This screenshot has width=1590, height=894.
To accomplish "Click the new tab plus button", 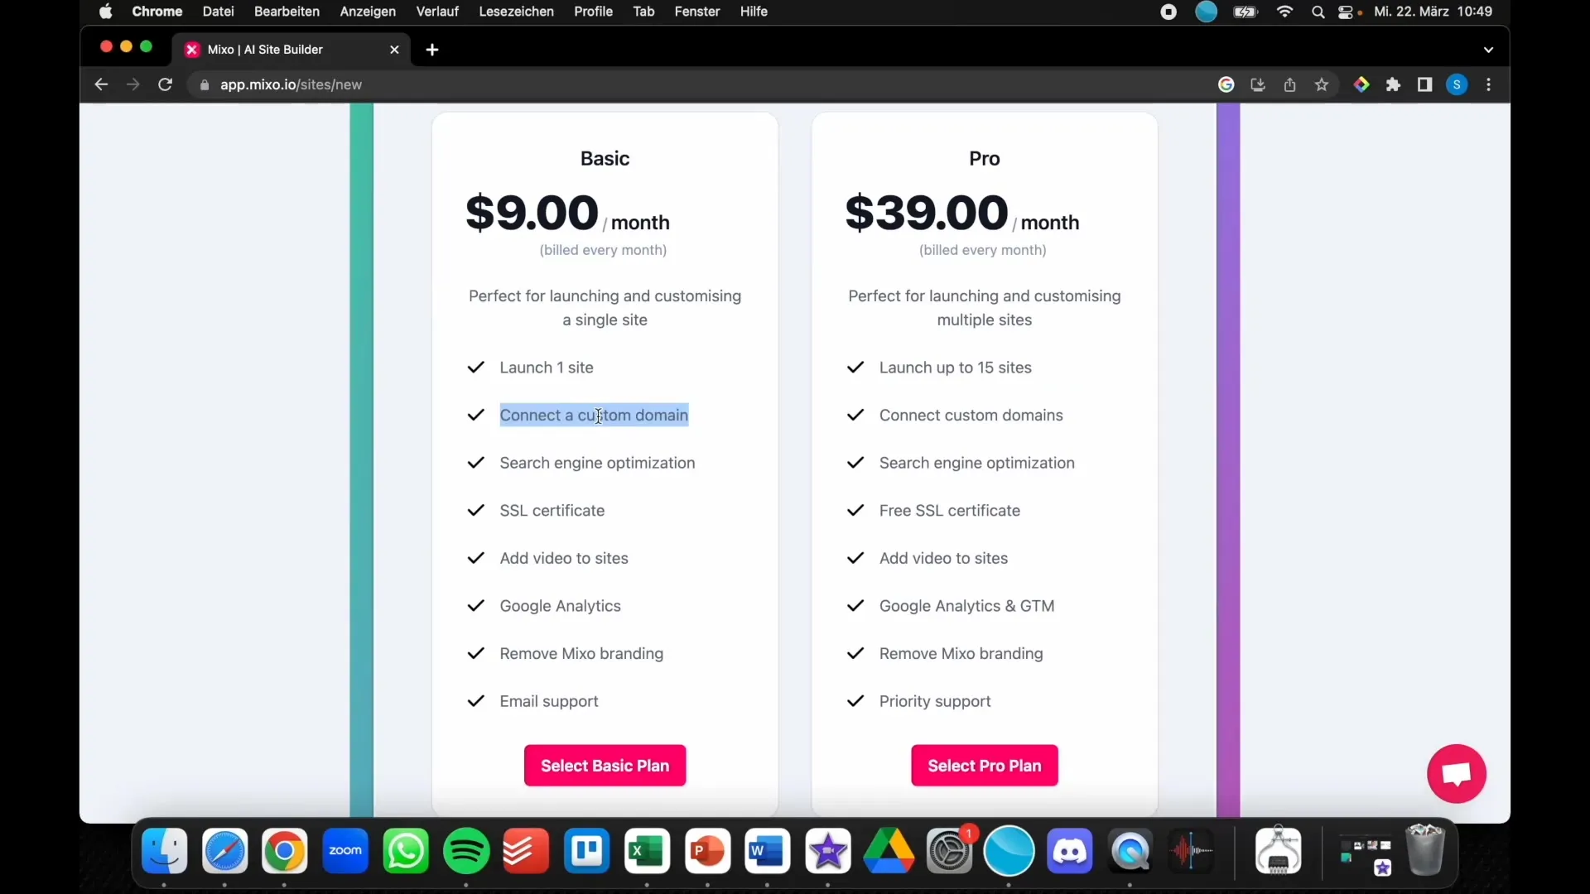I will point(432,49).
